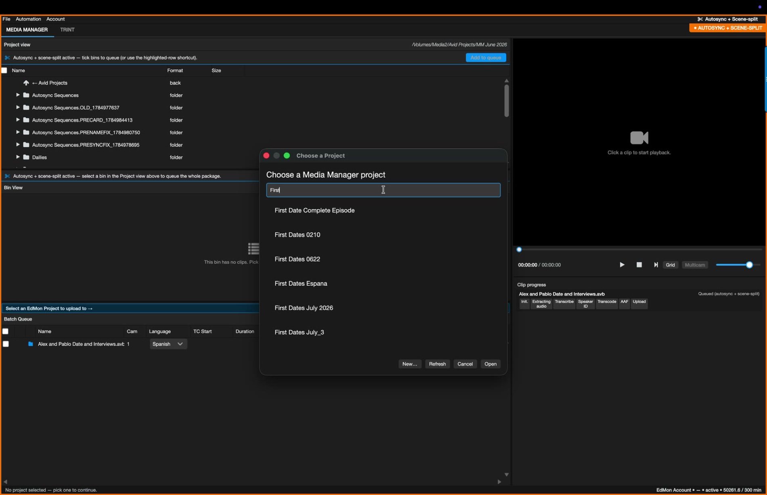Click the scissors icon in the Project view banner
This screenshot has height=495, width=767.
[x=7, y=58]
